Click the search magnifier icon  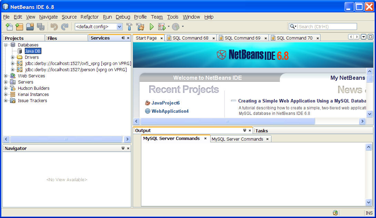coord(293,26)
